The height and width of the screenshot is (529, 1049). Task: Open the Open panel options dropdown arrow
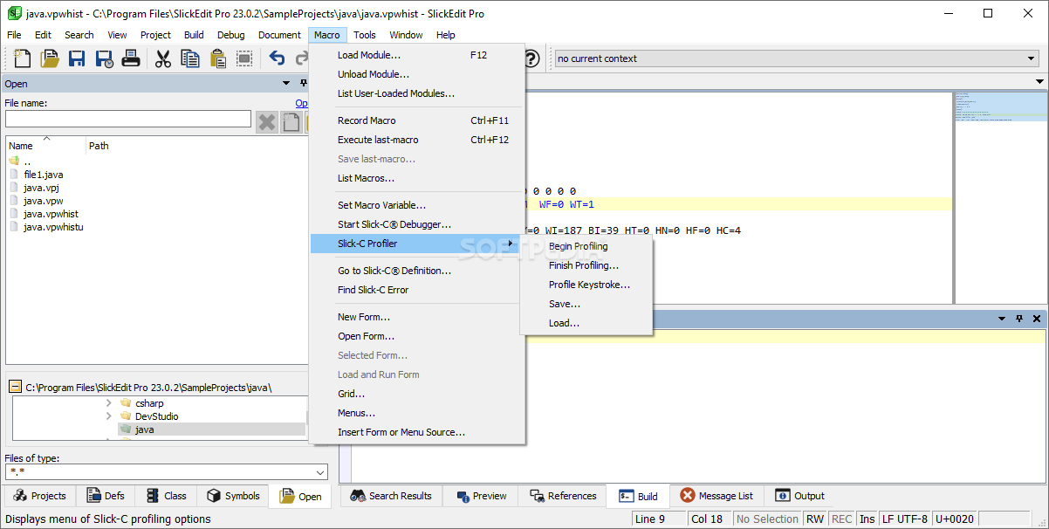286,84
